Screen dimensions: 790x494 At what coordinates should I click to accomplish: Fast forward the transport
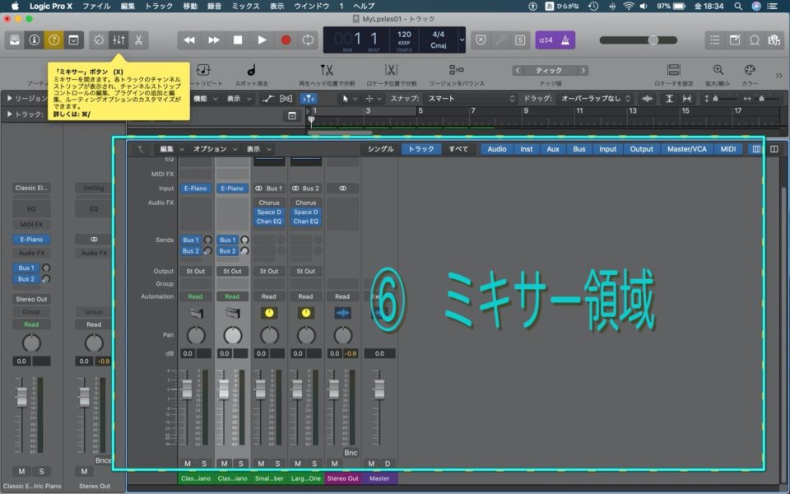pyautogui.click(x=214, y=40)
